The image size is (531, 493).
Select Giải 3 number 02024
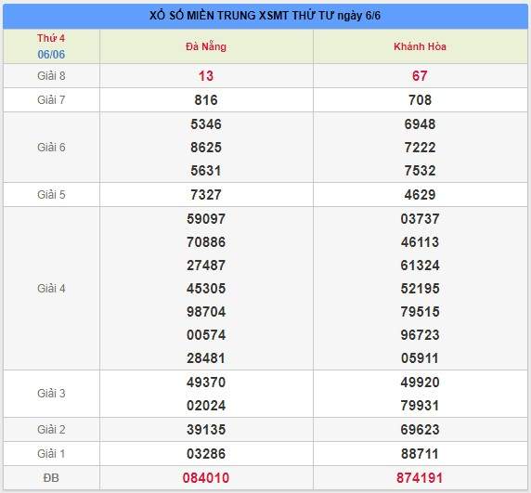click(x=206, y=406)
